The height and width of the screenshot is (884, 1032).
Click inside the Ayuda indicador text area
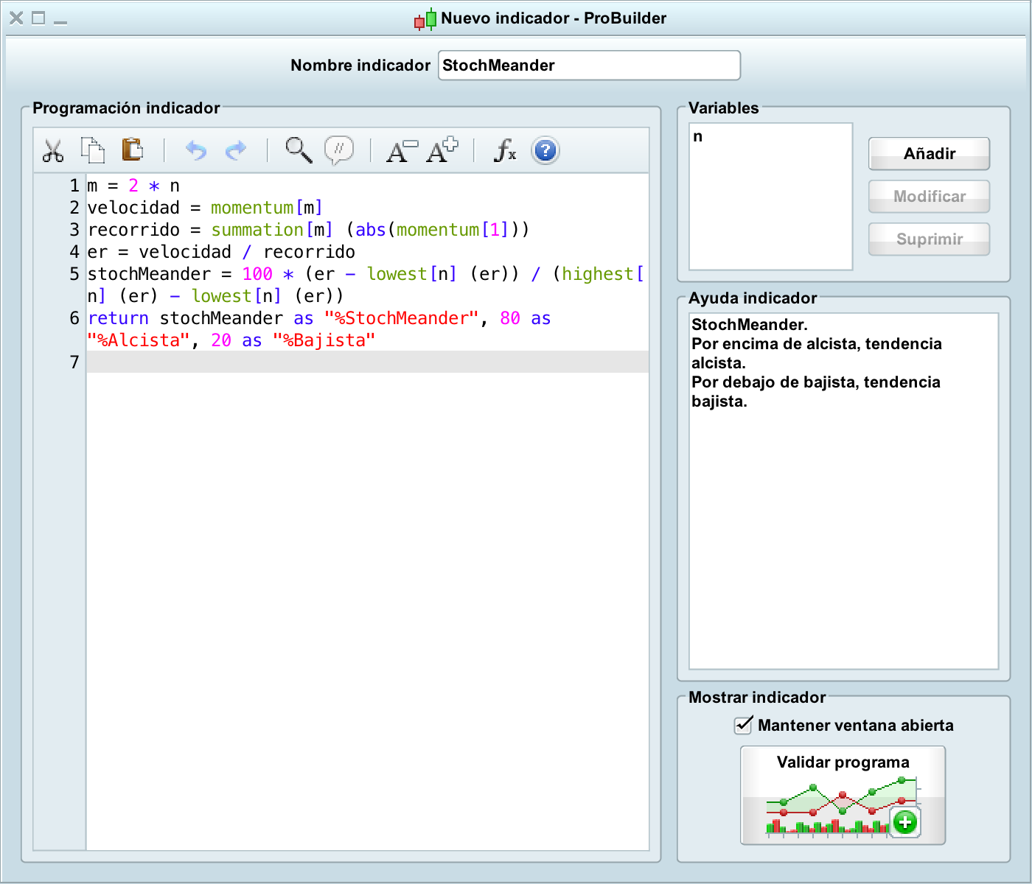843,516
